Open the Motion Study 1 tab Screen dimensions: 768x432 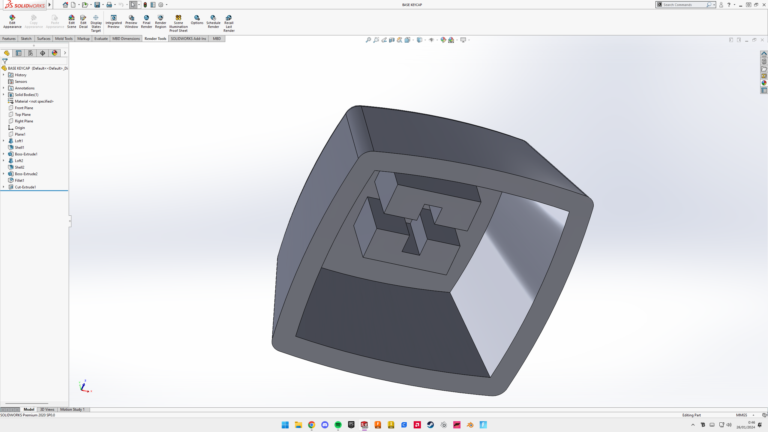[72, 409]
